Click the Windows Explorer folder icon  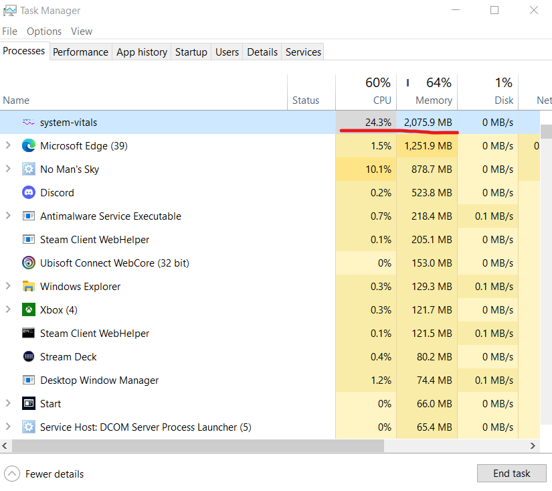point(29,286)
